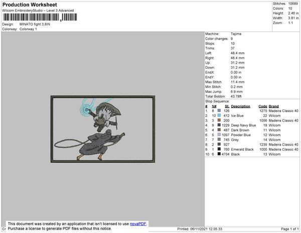Click the Left value '48.4 mm'
The height and width of the screenshot is (233, 301).
click(237, 53)
